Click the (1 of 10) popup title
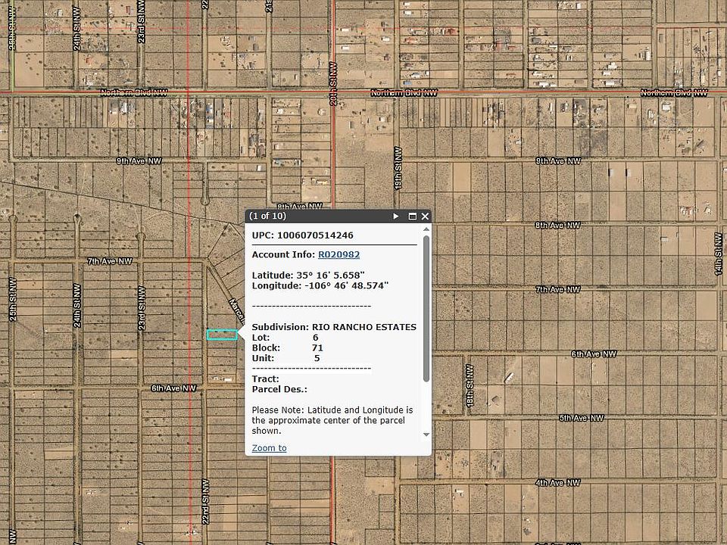This screenshot has height=545, width=727. pyautogui.click(x=268, y=216)
